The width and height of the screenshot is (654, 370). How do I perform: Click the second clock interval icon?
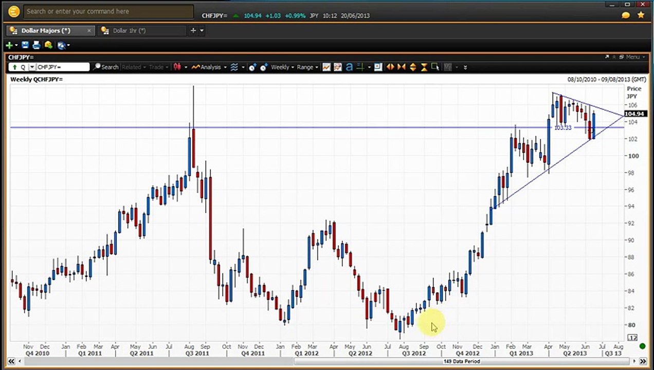(264, 67)
